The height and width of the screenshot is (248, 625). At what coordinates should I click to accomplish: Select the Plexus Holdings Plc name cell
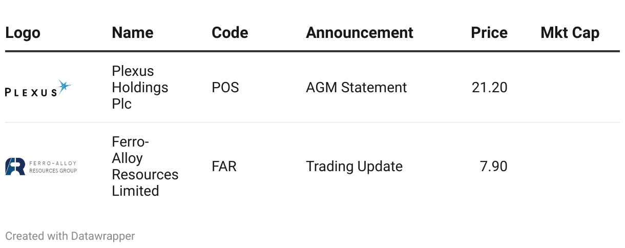click(x=140, y=88)
